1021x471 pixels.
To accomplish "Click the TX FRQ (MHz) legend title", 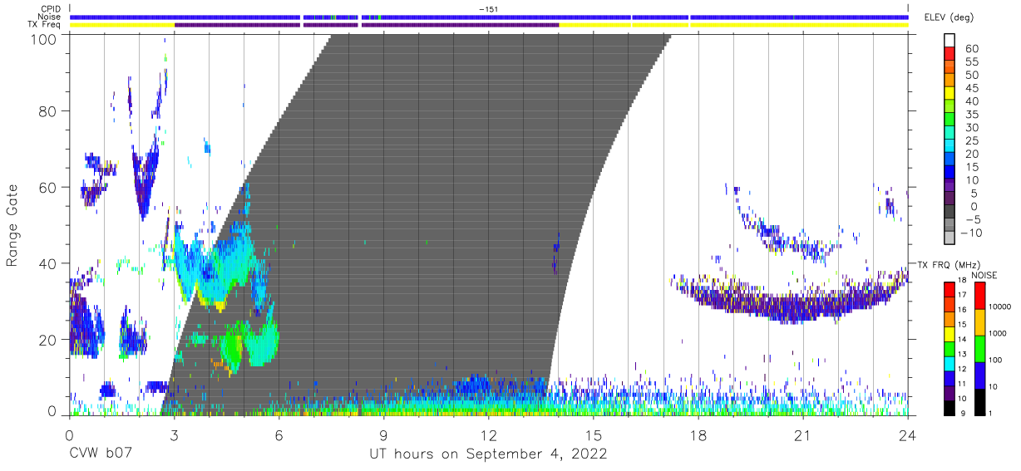I will pyautogui.click(x=947, y=265).
